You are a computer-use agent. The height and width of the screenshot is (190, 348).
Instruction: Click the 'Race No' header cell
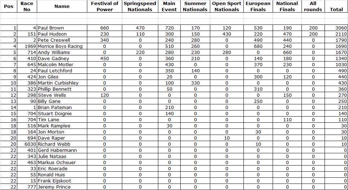click(x=27, y=6)
